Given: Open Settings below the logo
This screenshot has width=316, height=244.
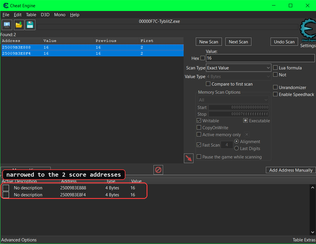Looking at the screenshot, I should tap(308, 46).
